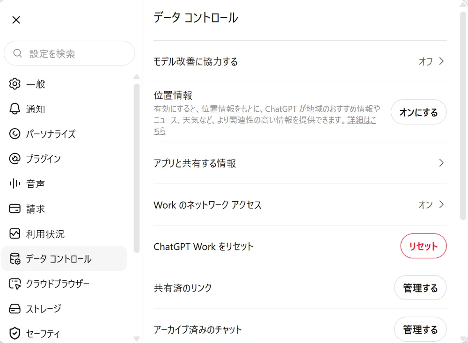Open the 通知 settings section
The image size is (468, 343).
[x=64, y=109]
